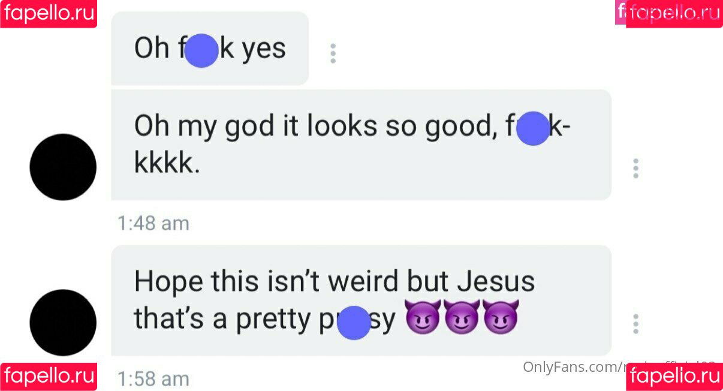
Task: Click the 1:48 am timestamp
Action: coord(153,224)
